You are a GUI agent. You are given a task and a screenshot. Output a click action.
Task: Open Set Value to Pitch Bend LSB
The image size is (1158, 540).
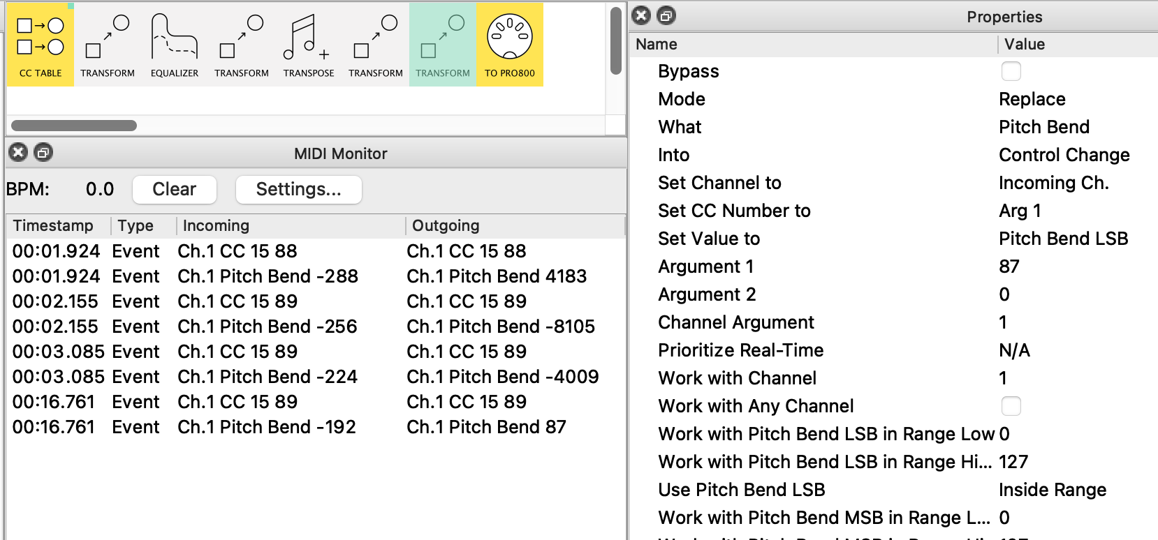pos(1063,239)
